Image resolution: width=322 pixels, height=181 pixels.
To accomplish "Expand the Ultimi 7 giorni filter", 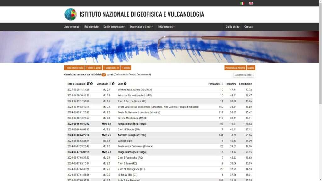I will (93, 68).
